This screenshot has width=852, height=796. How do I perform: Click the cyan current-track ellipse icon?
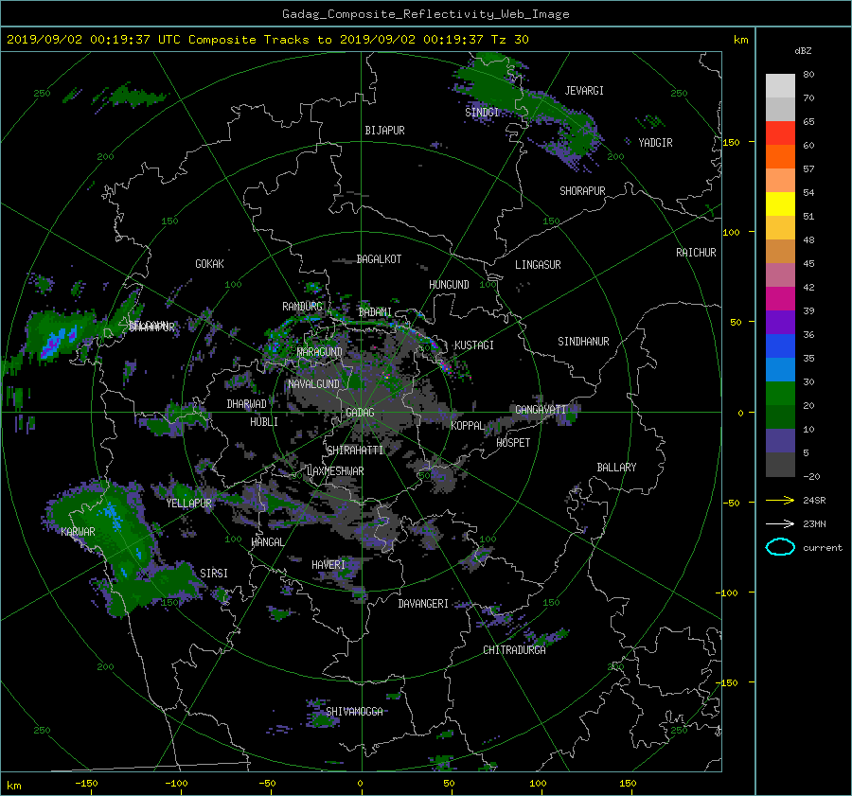pos(780,547)
